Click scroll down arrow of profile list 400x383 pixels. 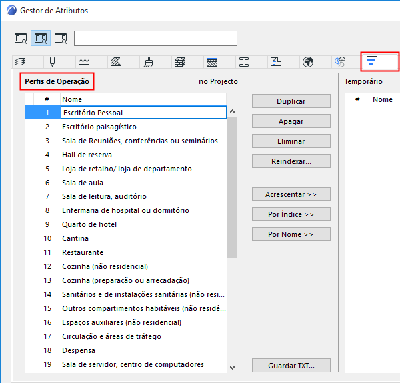point(232,368)
